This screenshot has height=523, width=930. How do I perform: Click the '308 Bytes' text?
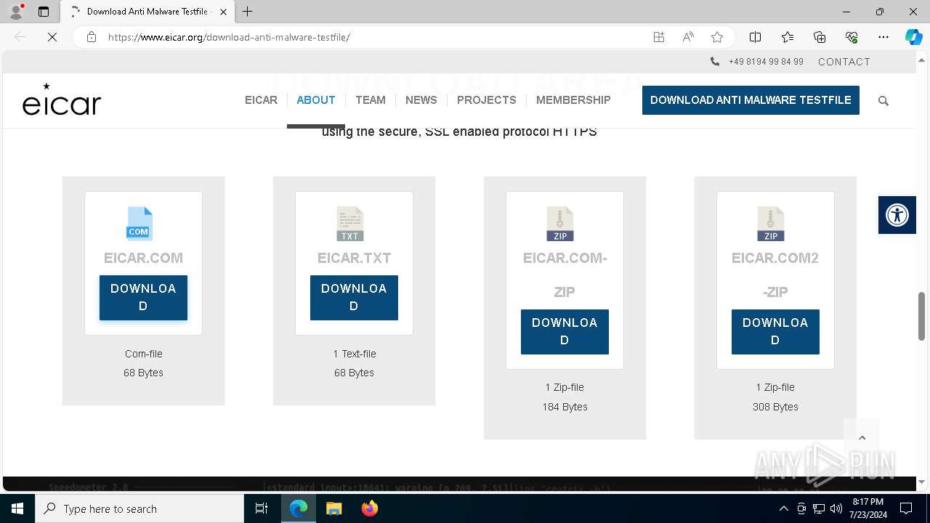tap(775, 407)
